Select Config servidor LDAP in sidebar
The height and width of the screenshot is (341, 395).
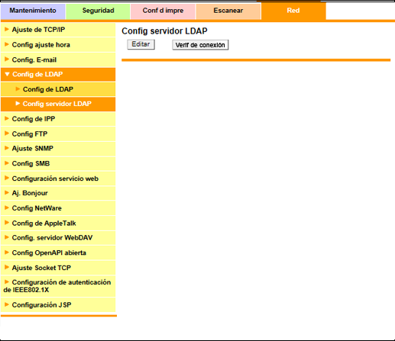(58, 104)
